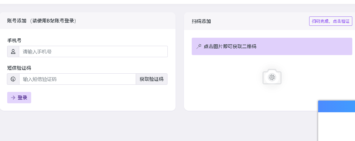355x141 pixels.
Task: Click the 扫码添加 card title
Action: tap(201, 21)
